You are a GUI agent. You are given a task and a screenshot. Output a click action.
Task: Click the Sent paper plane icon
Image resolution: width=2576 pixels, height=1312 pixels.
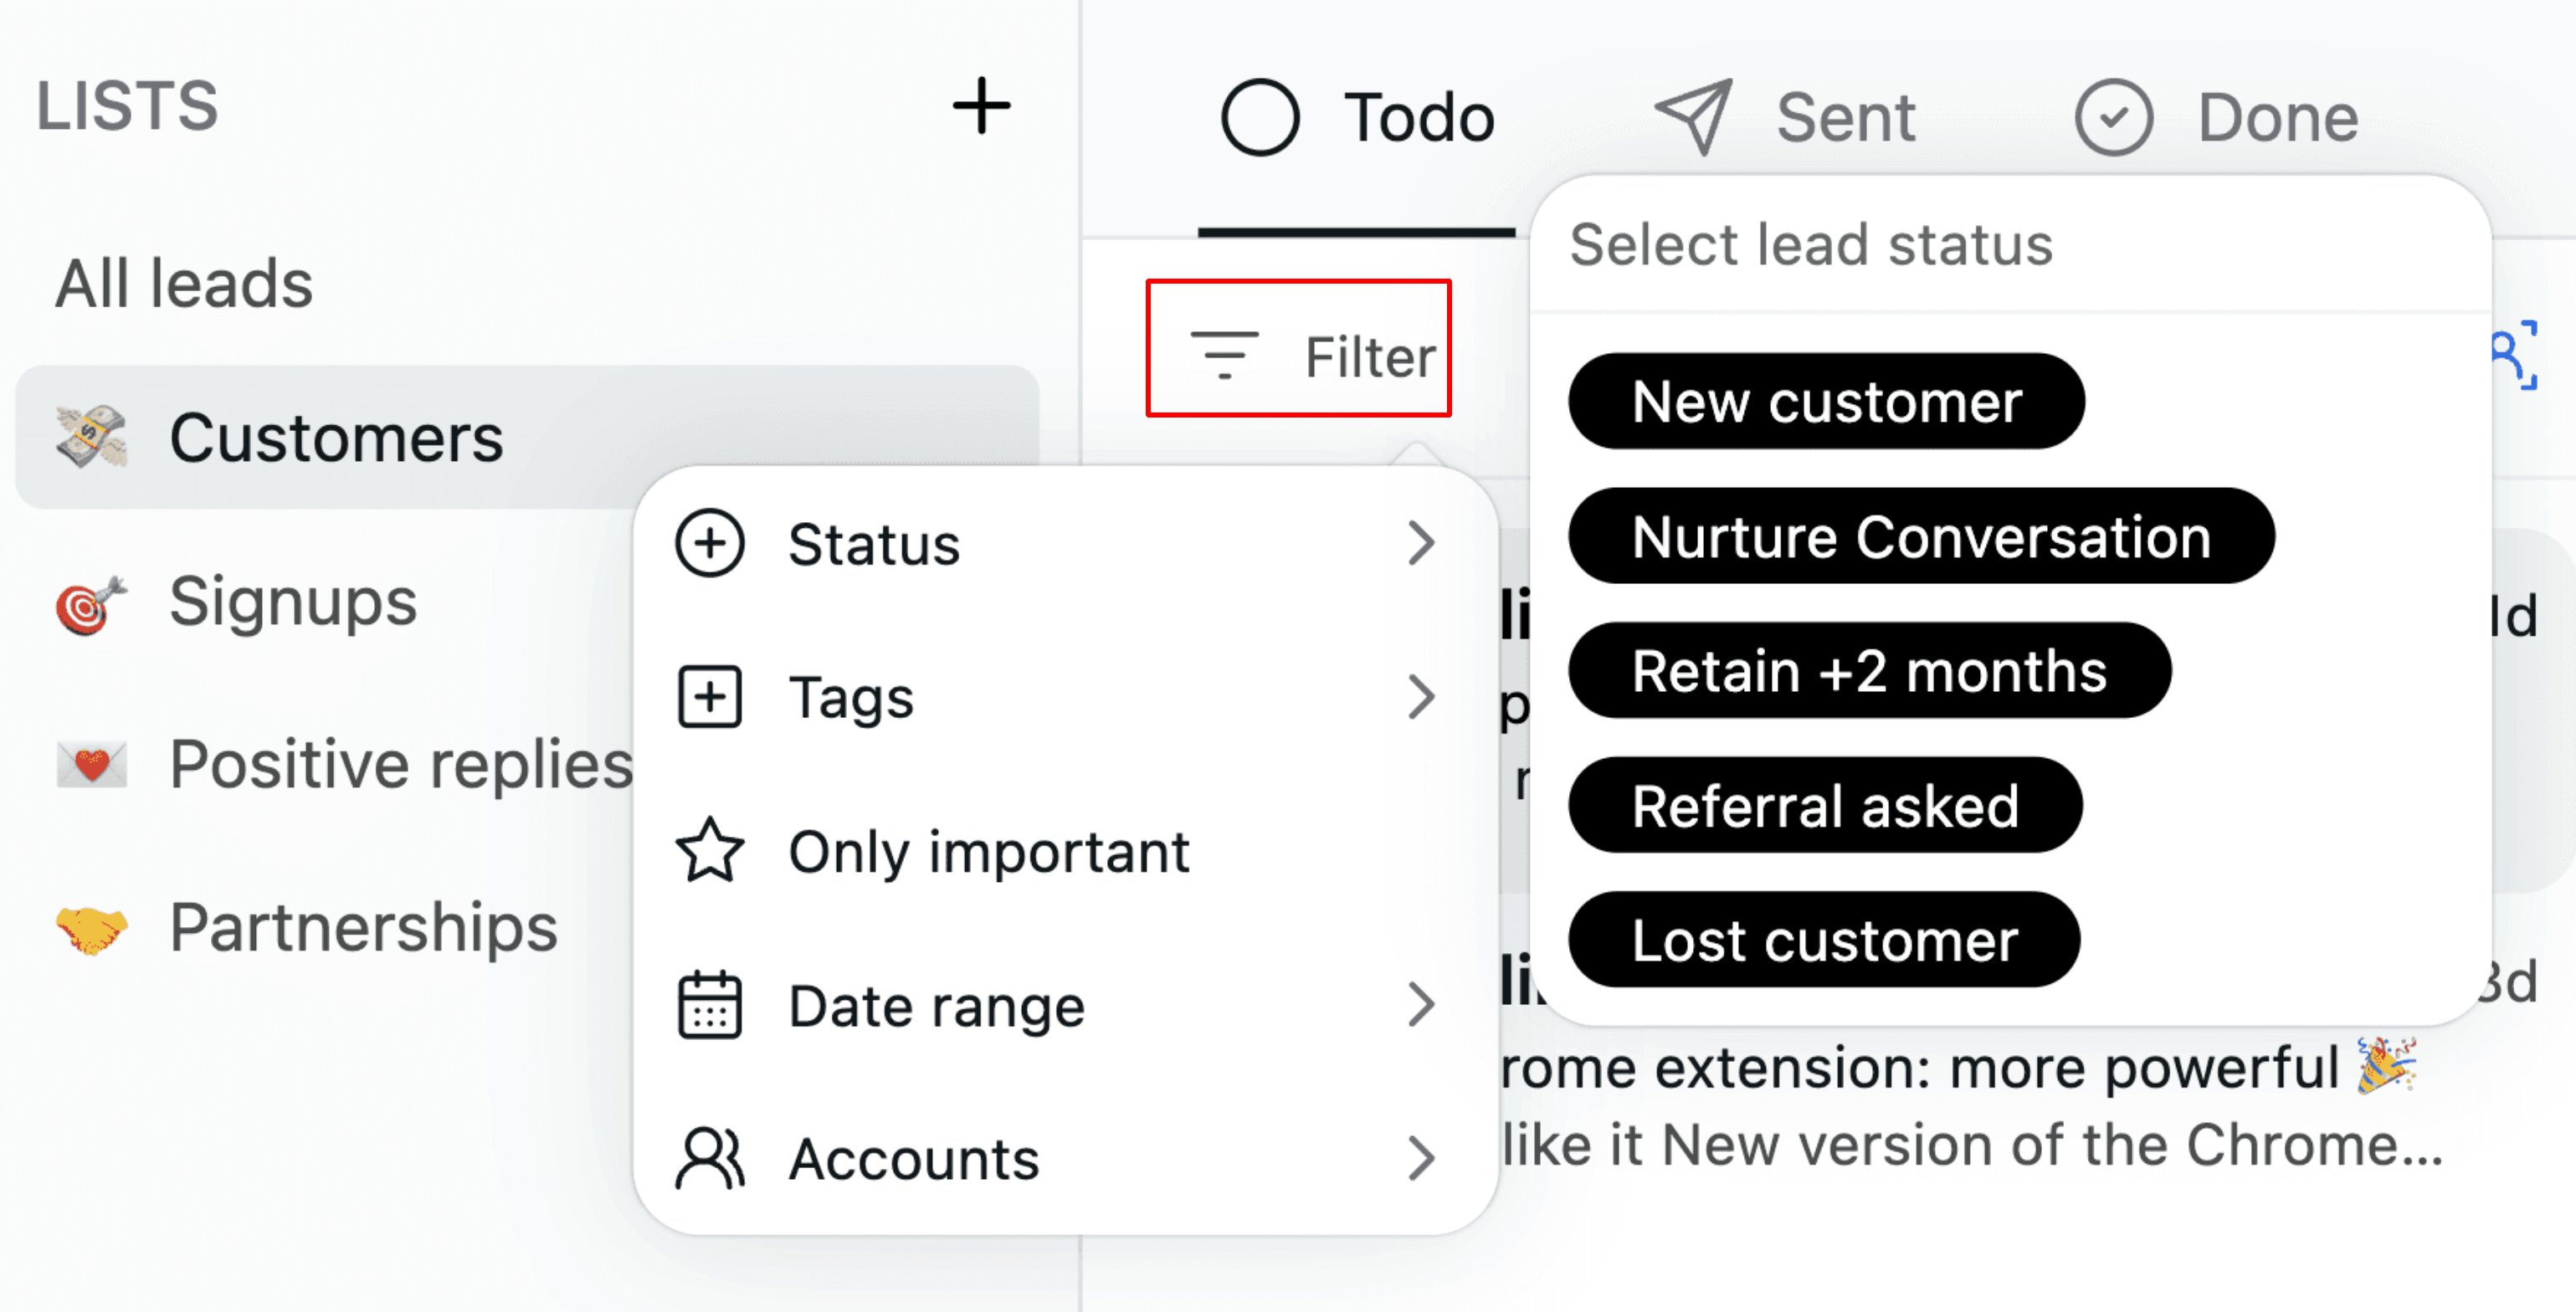pos(1694,117)
